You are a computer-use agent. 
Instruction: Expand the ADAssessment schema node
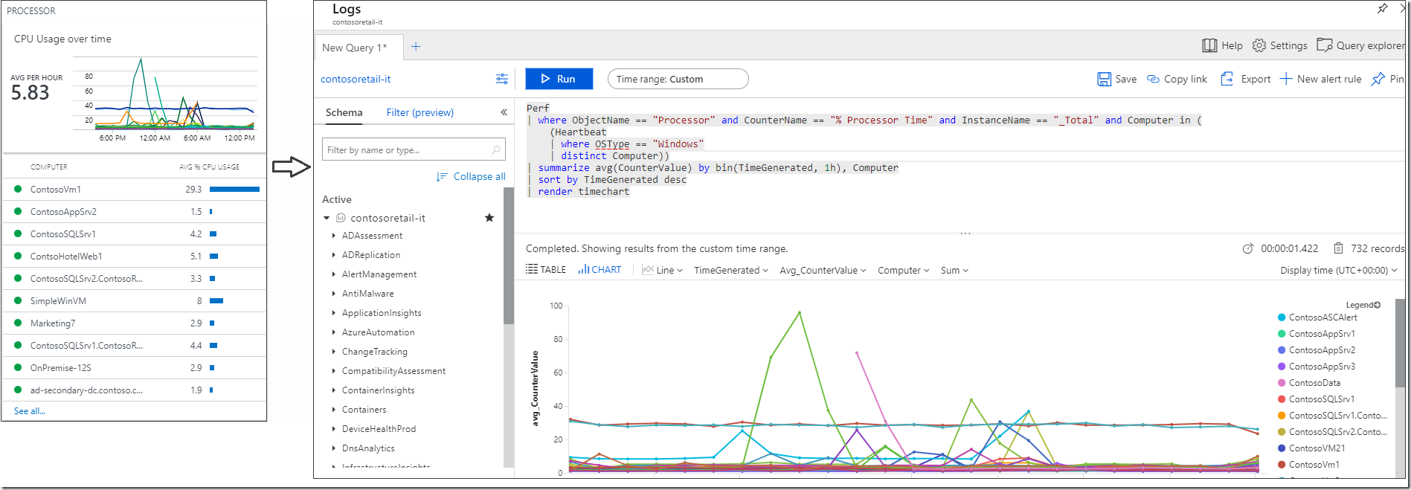[x=333, y=236]
